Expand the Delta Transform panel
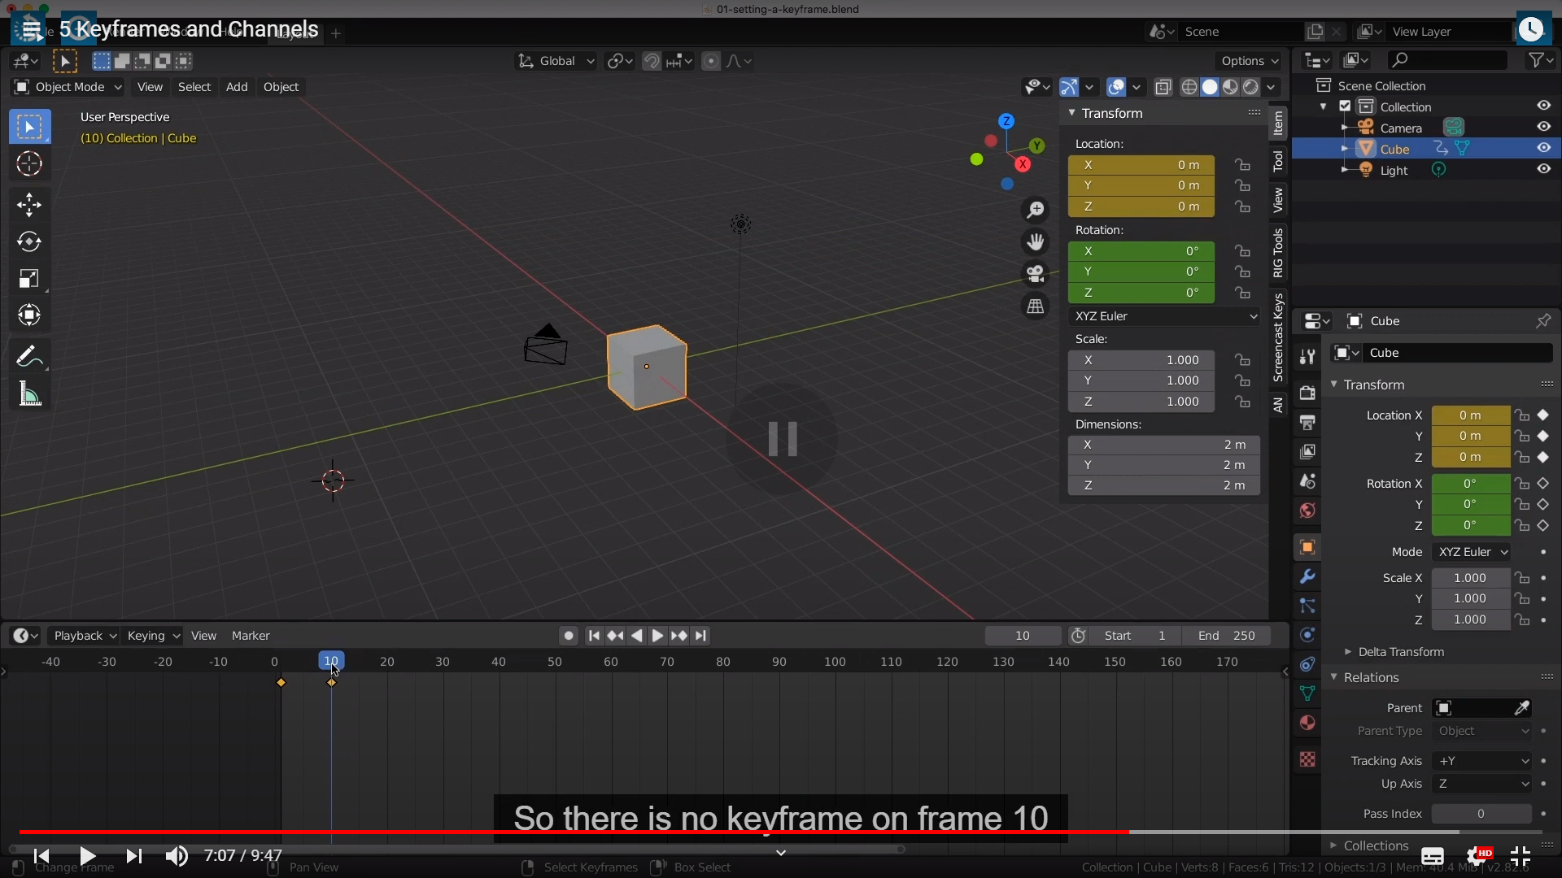Screen dimensions: 1562x878 [x=1400, y=652]
